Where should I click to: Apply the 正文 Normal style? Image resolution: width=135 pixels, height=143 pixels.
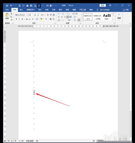[x=87, y=17]
